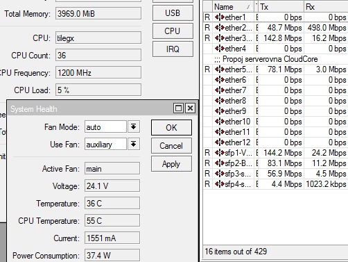Viewport: 348px width, 262px height.
Task: Click the ether1 interface icon
Action: click(219, 17)
